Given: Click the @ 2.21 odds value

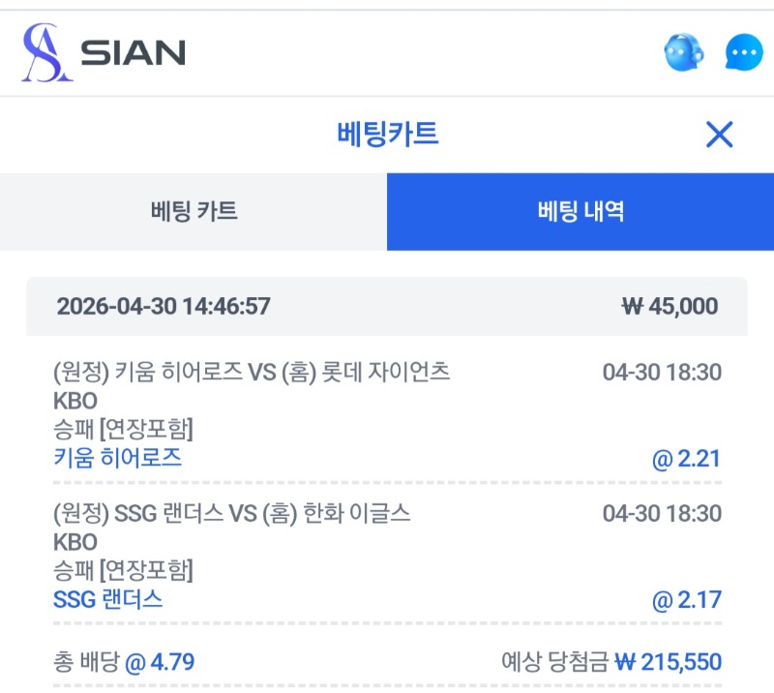Looking at the screenshot, I should click(x=687, y=459).
